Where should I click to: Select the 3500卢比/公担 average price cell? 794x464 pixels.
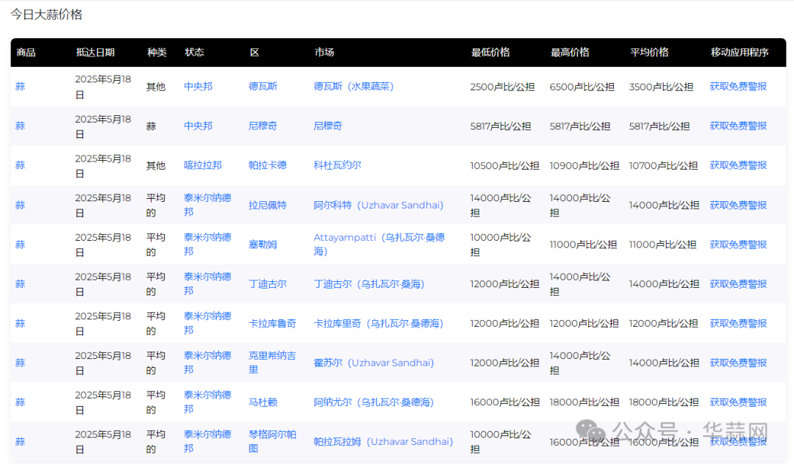click(x=661, y=87)
